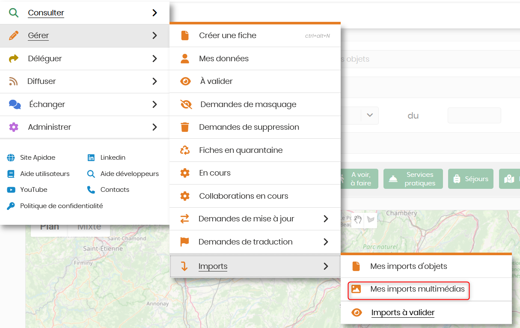Open Demandes de suppression entry
Screen dimensions: 520x328
click(x=255, y=127)
